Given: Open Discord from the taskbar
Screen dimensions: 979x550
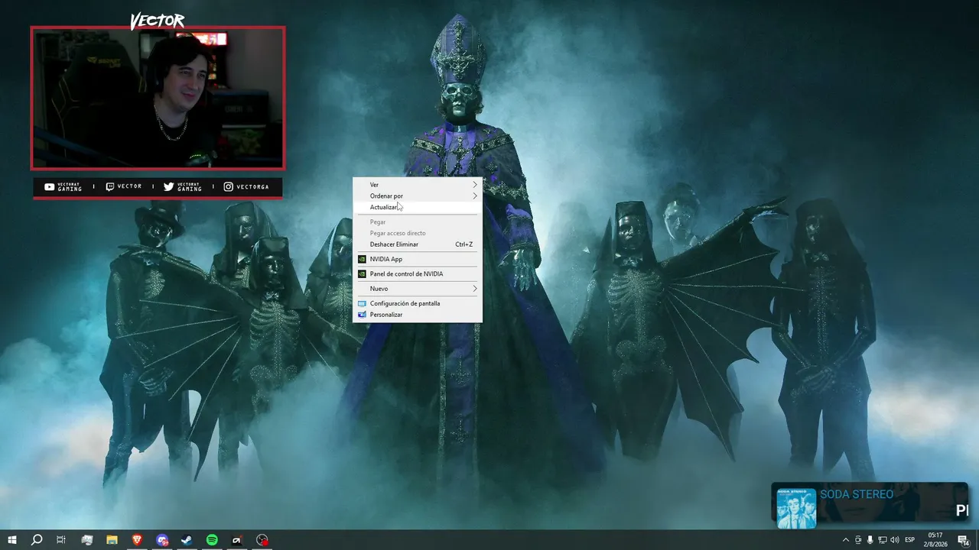Looking at the screenshot, I should click(x=162, y=540).
